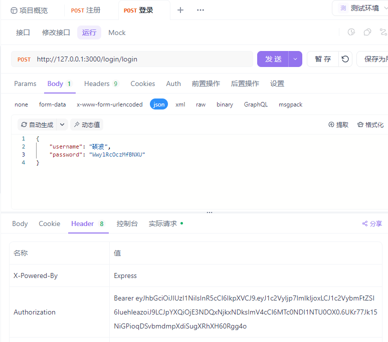
Task: Click the overlapping circles icon at top right
Action: pyautogui.click(x=367, y=32)
